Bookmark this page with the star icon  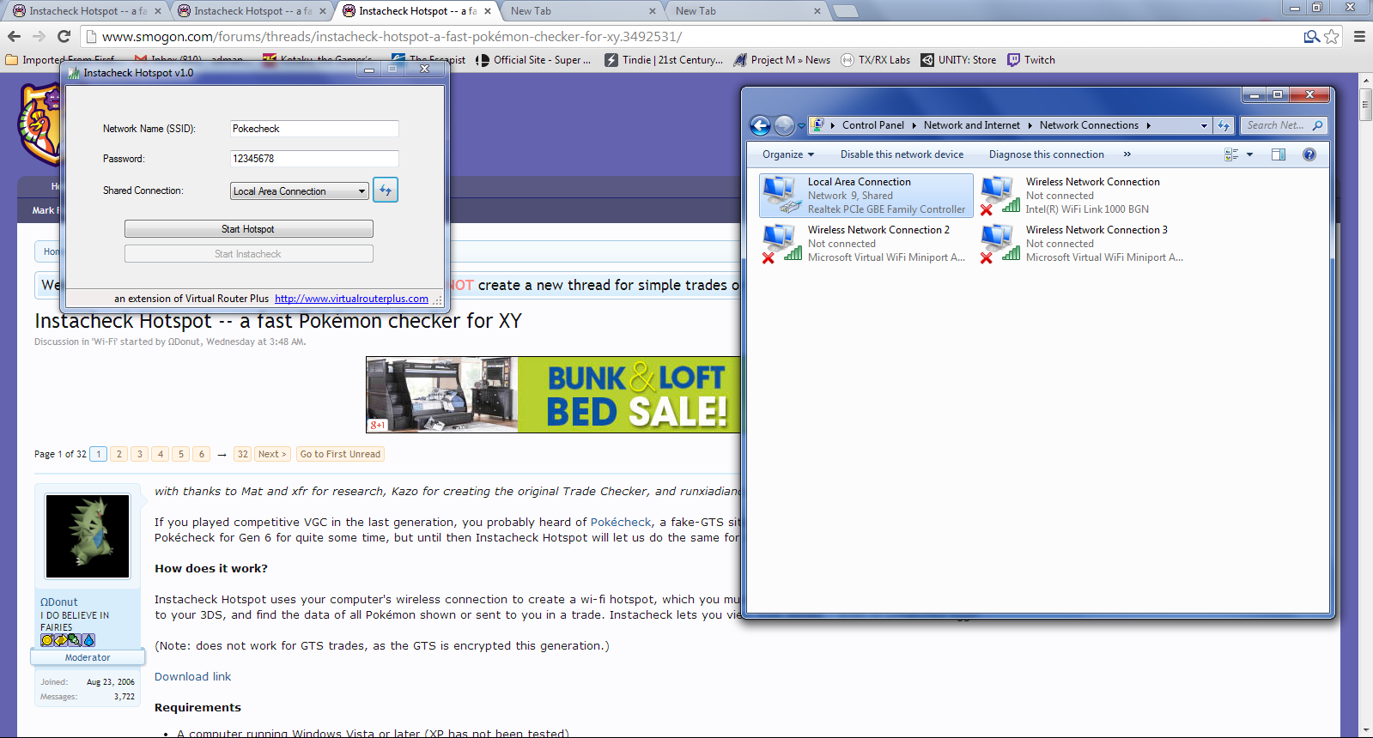(x=1331, y=36)
